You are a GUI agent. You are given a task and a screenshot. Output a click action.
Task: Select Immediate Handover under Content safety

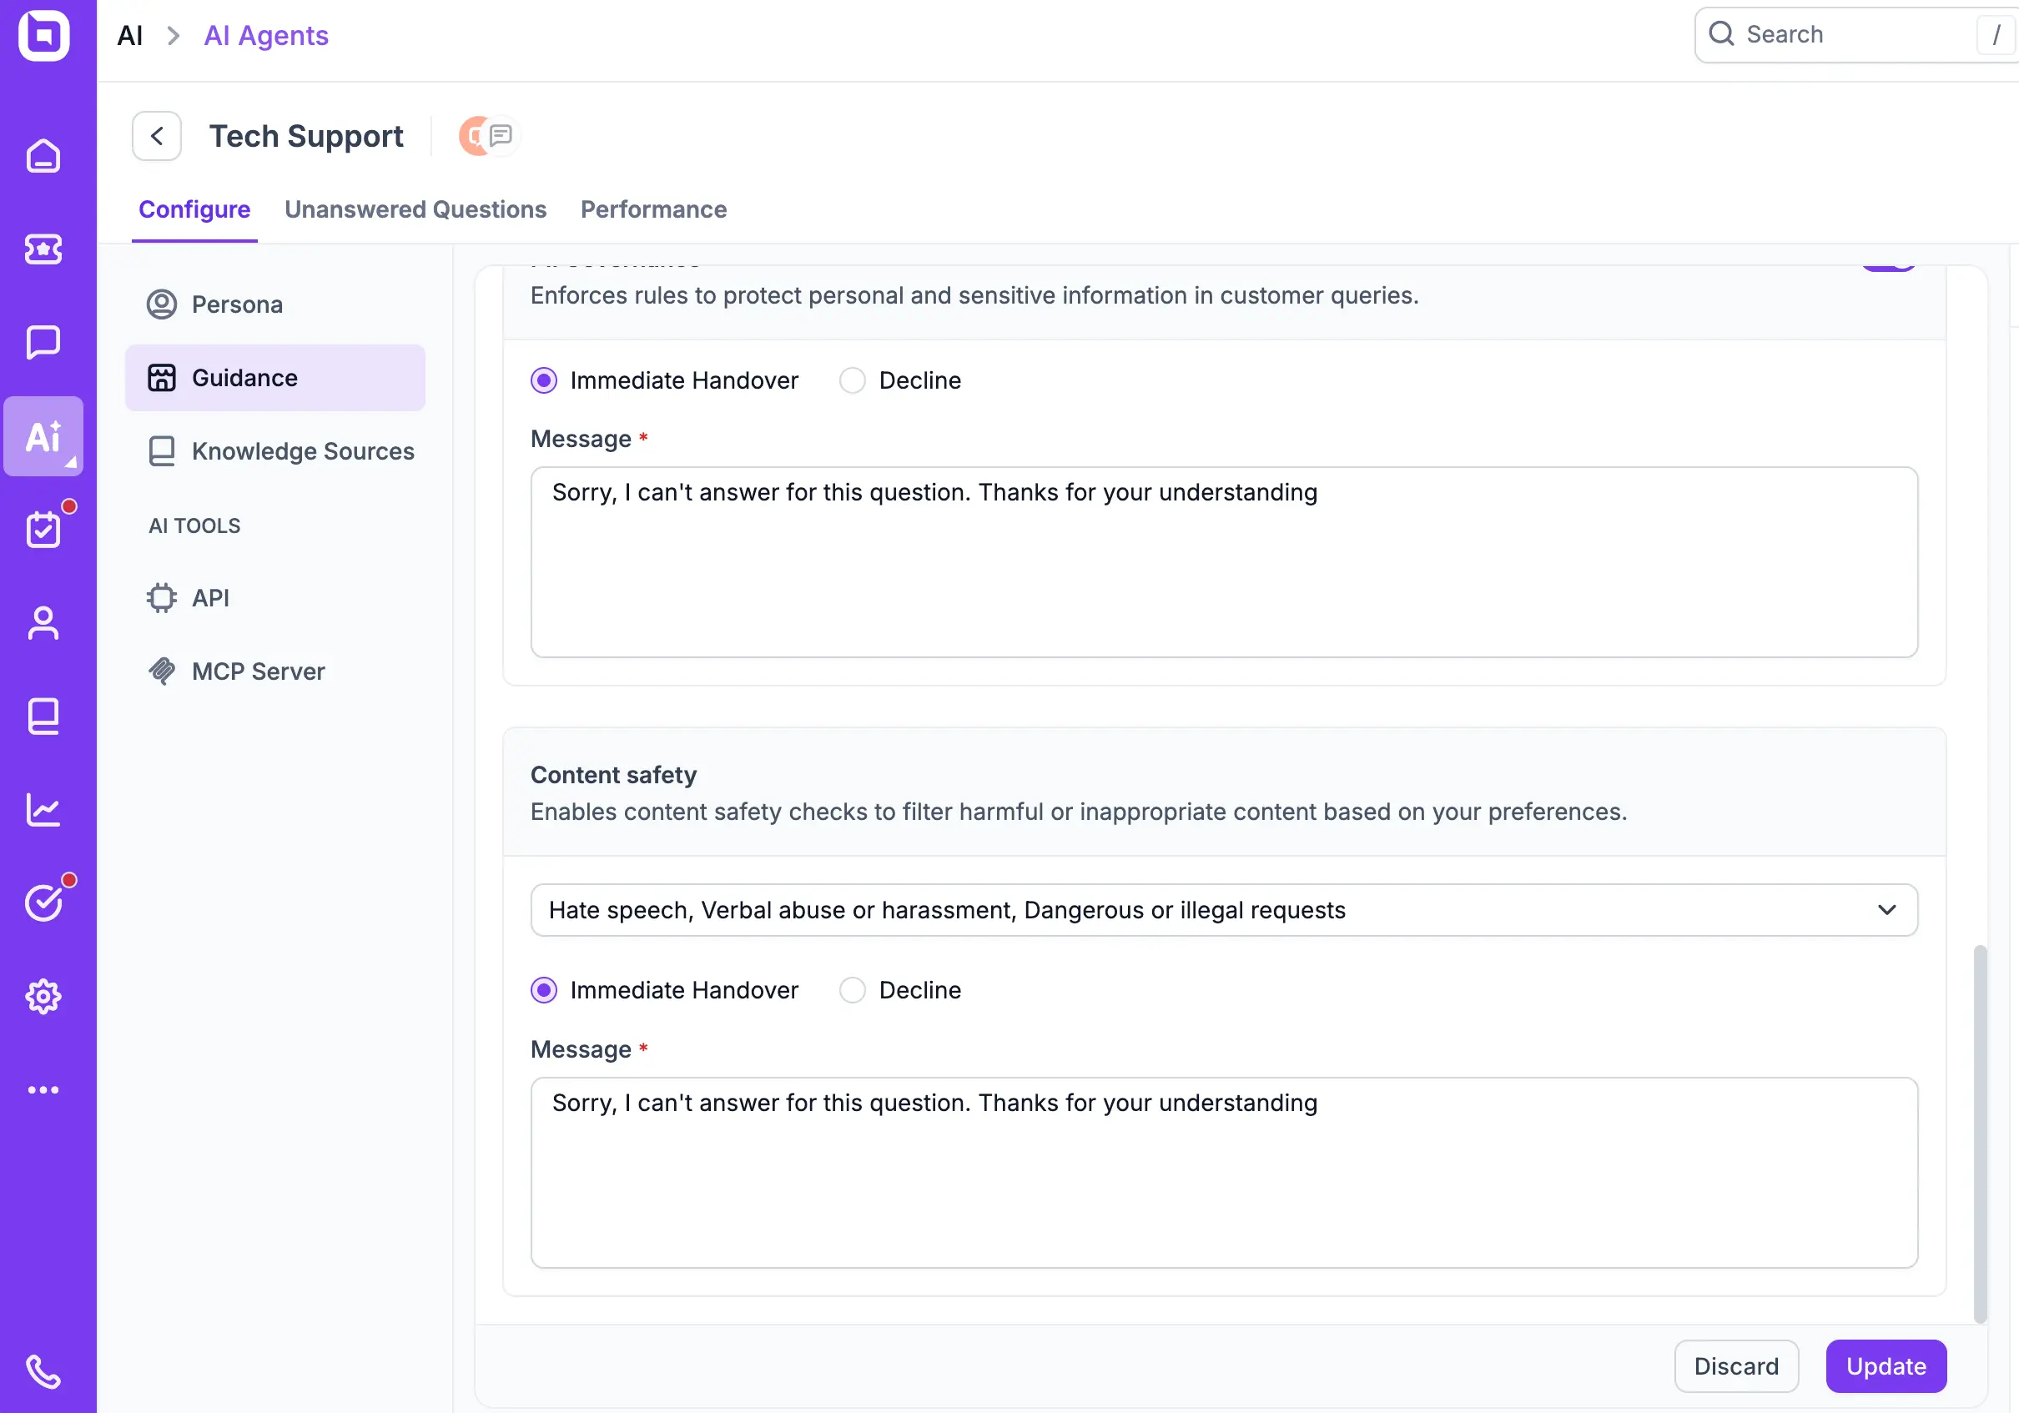(x=543, y=990)
